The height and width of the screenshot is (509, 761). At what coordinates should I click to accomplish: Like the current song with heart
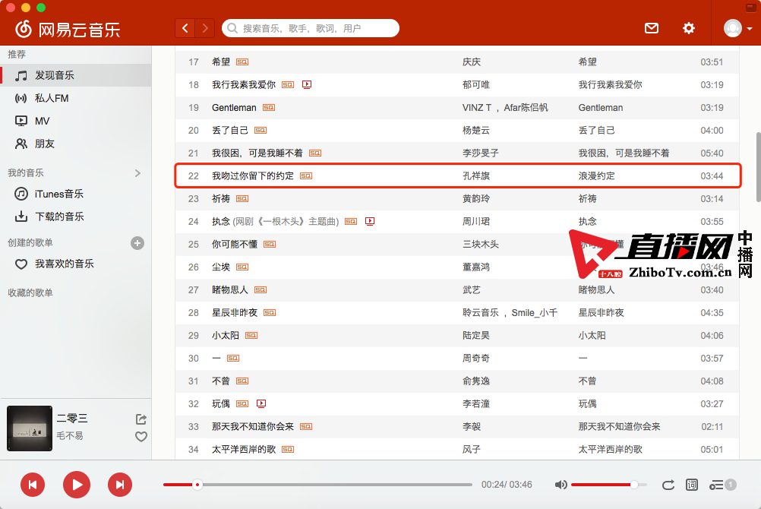tap(141, 437)
